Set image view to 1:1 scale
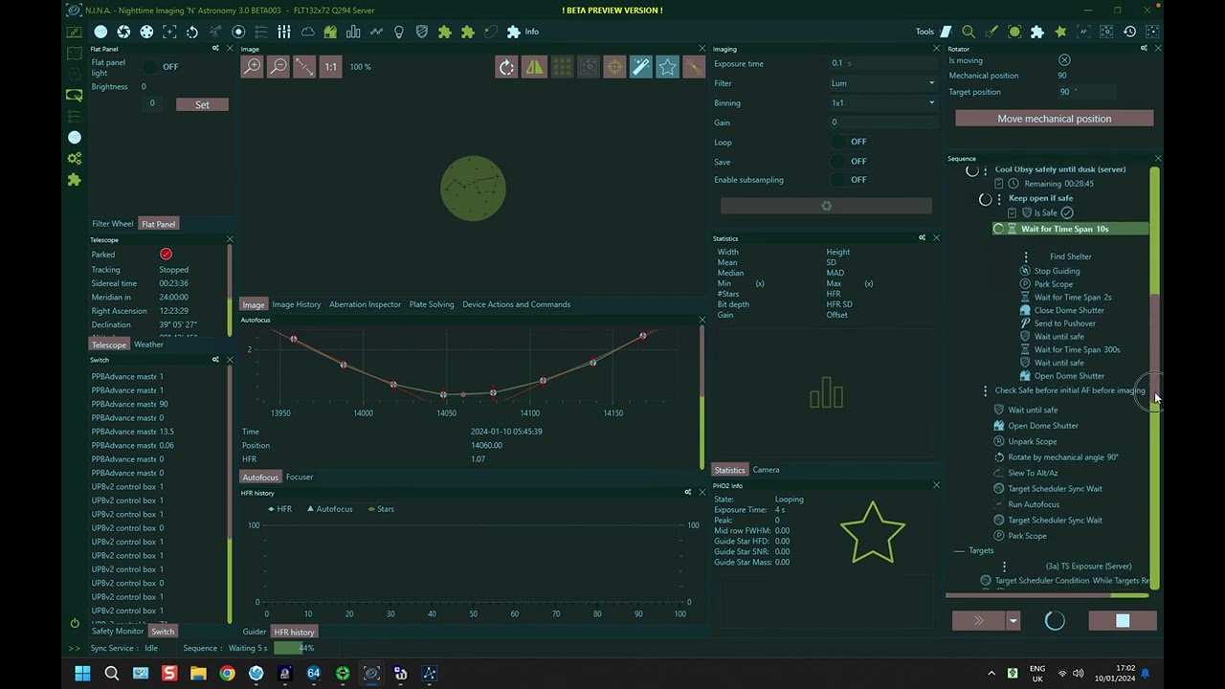1225x689 pixels. click(330, 67)
